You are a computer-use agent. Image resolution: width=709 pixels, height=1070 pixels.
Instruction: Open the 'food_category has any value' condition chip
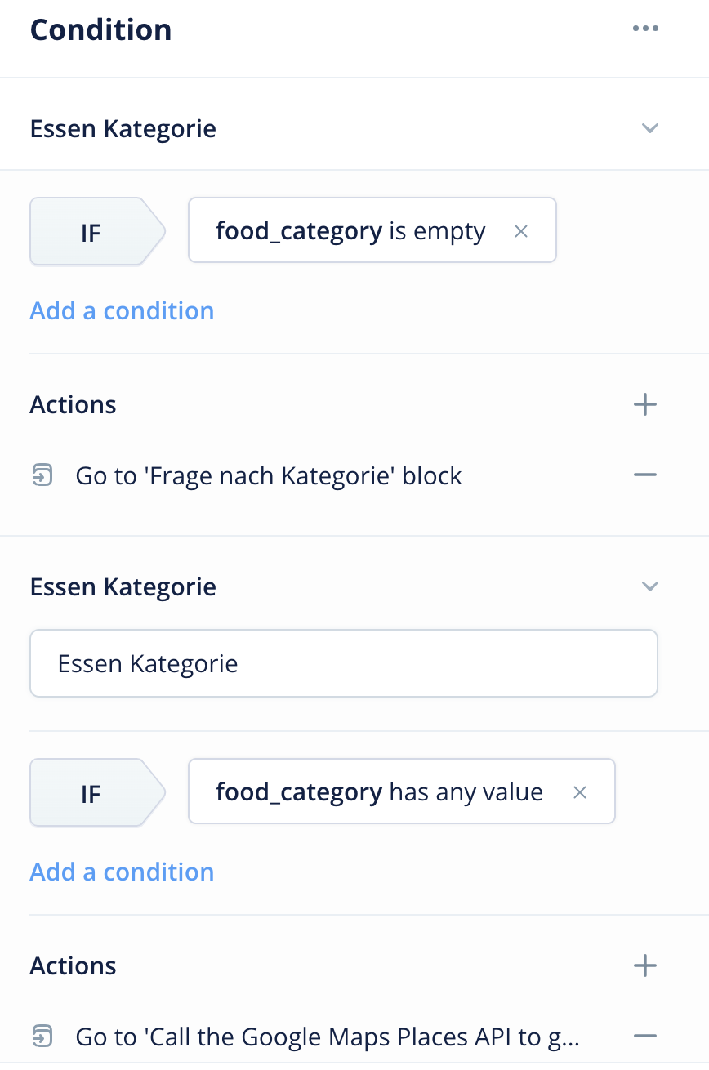pos(402,791)
